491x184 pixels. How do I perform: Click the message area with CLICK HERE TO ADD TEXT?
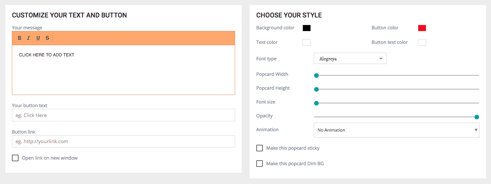tap(123, 70)
